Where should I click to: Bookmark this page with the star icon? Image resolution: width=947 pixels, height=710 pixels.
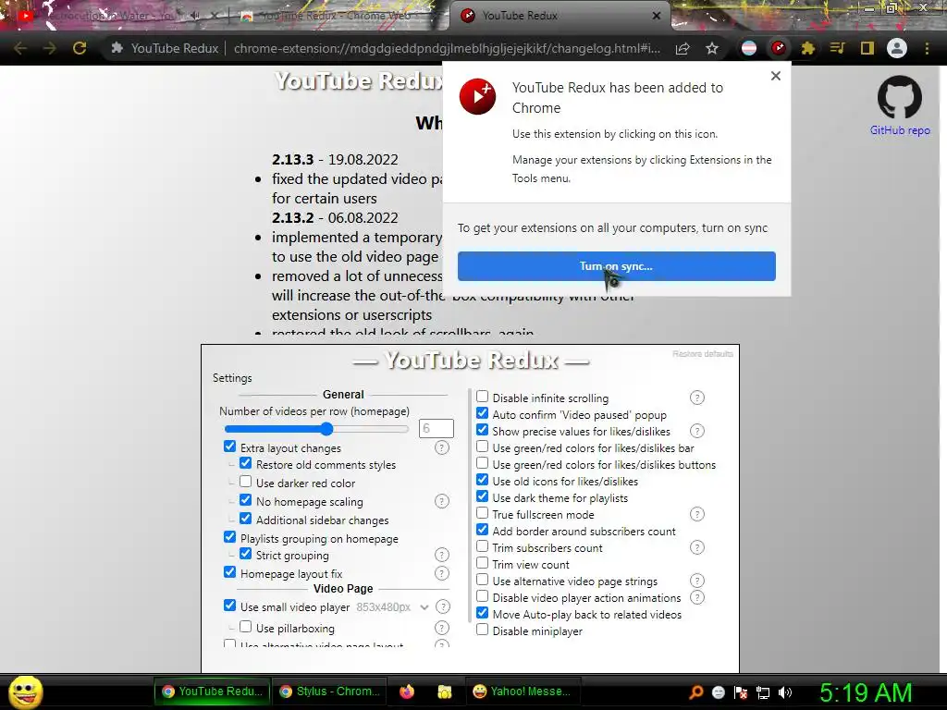pos(712,48)
